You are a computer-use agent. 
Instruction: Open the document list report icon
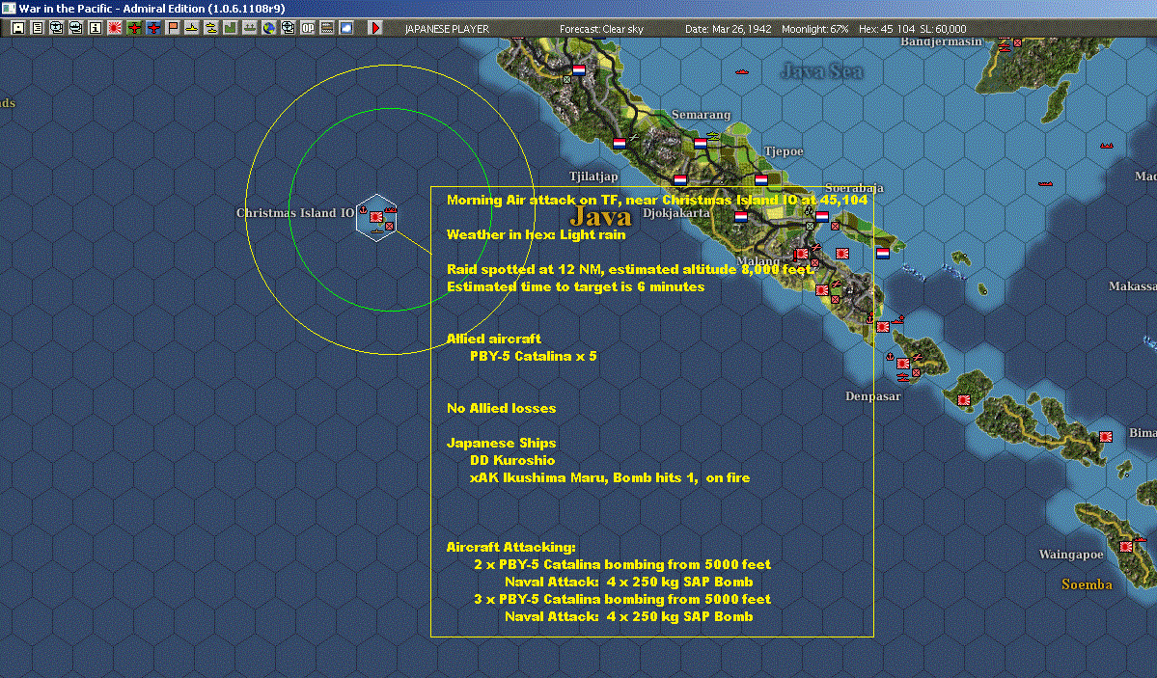click(x=37, y=28)
